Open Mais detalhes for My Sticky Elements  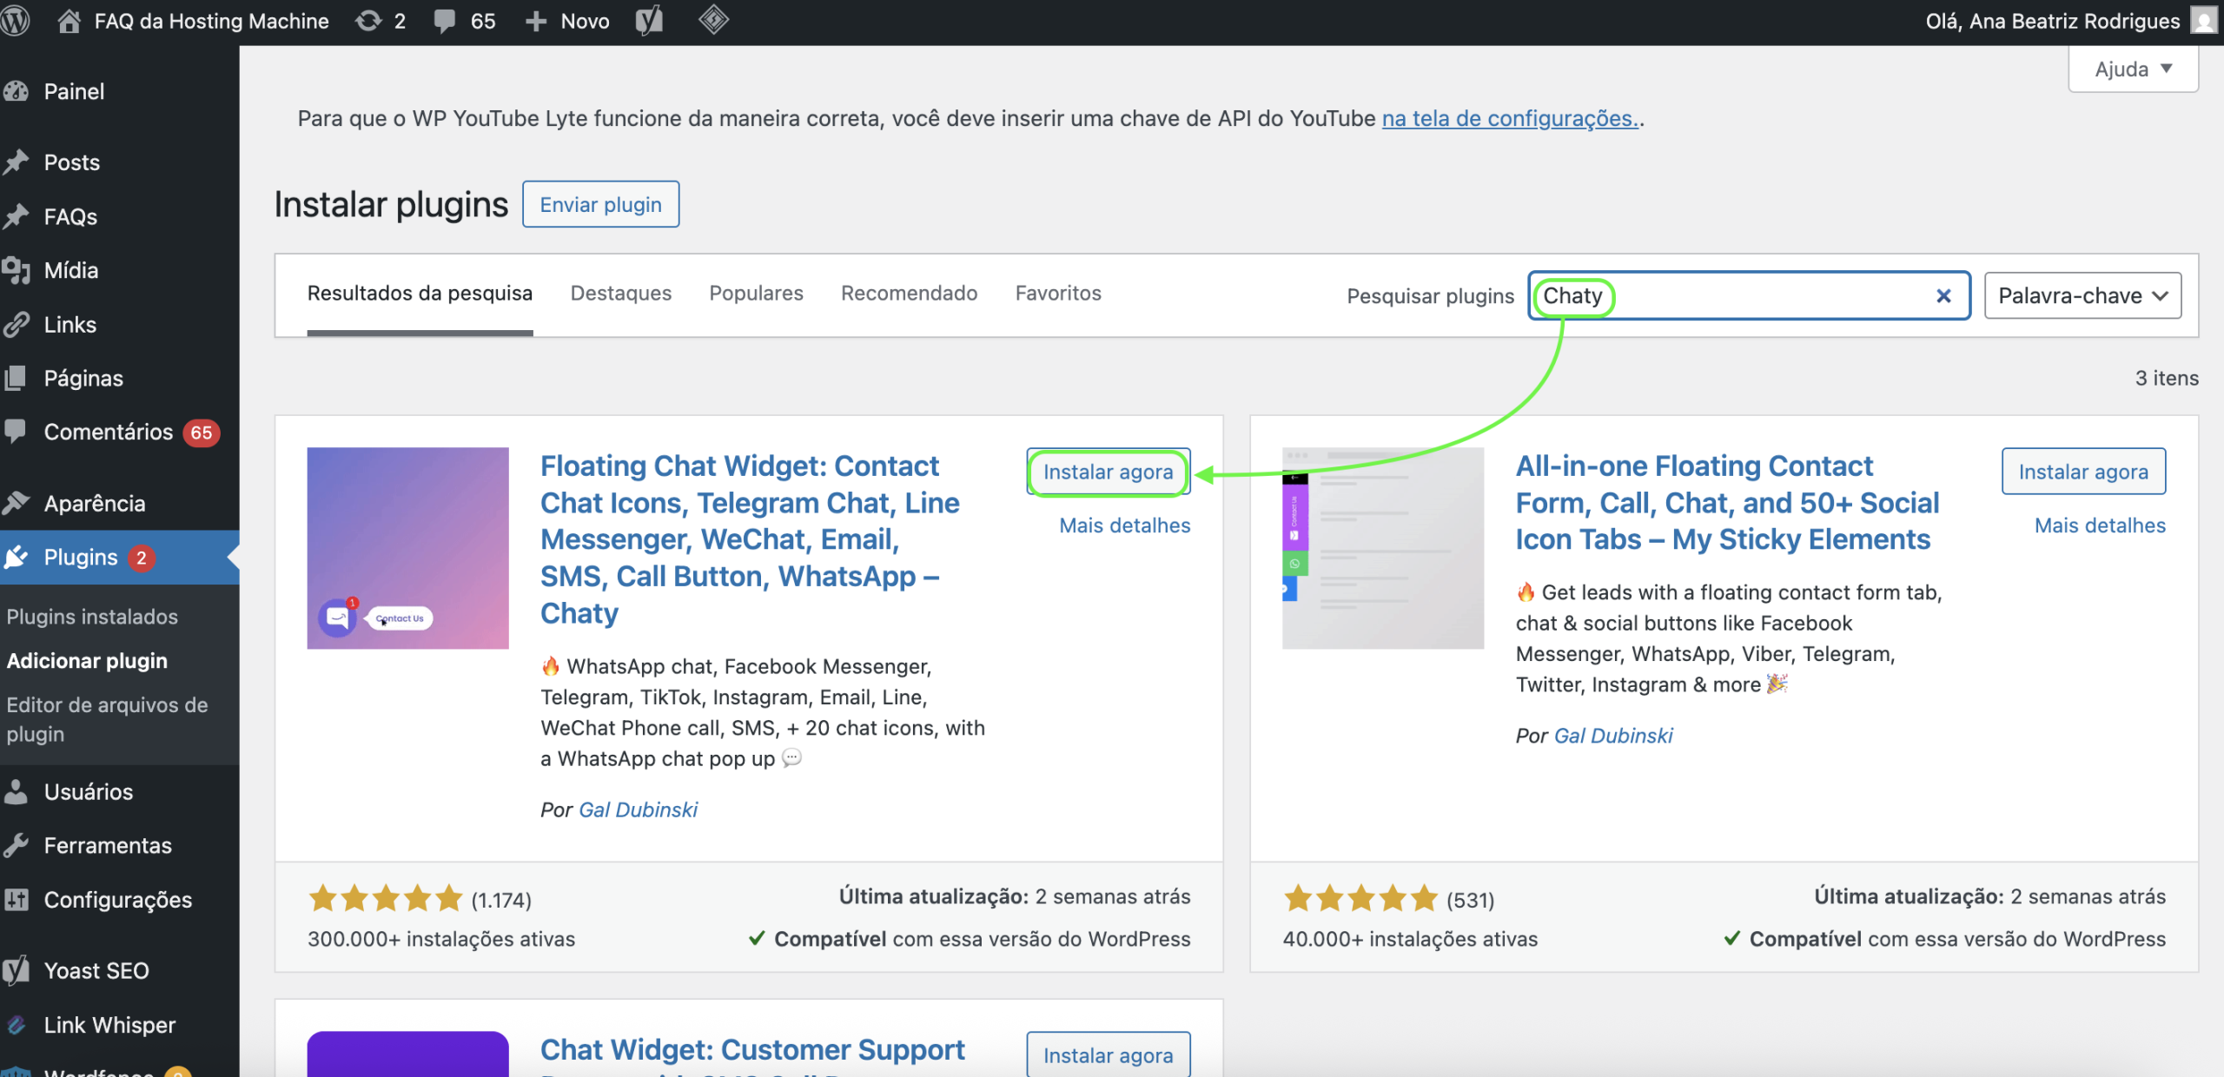tap(2100, 525)
